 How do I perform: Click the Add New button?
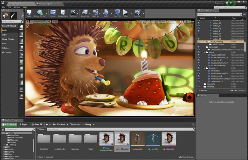click(9, 124)
